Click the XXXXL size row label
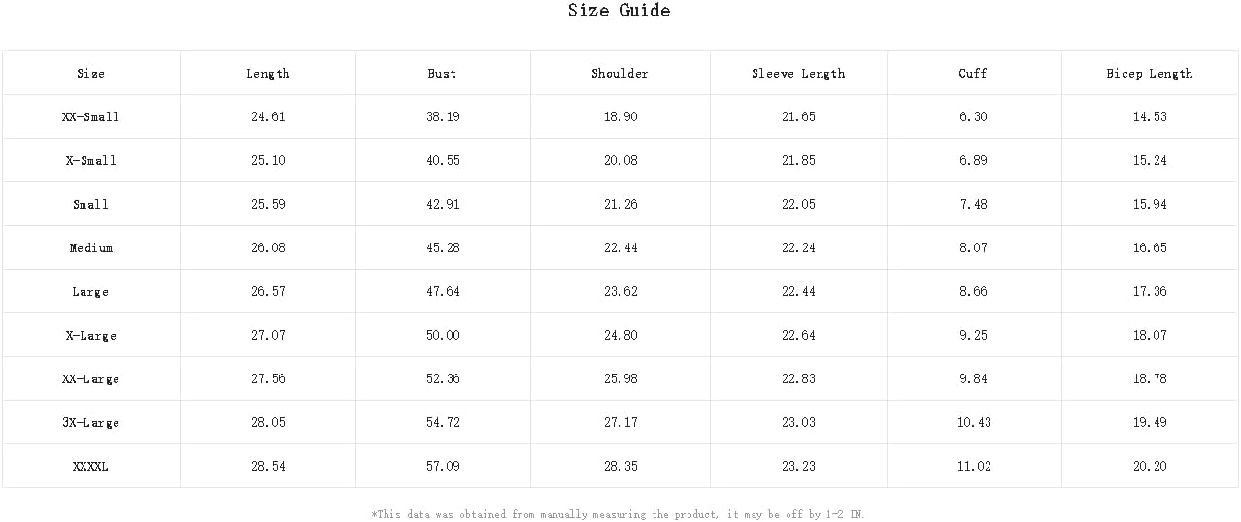 [x=91, y=467]
